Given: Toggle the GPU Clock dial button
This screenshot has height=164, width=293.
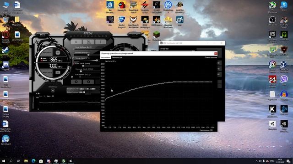Looking at the screenshot, I should click(x=58, y=53).
